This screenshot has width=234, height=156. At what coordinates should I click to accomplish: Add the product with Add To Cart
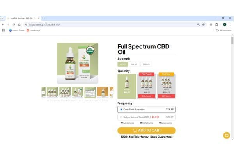[x=147, y=131]
